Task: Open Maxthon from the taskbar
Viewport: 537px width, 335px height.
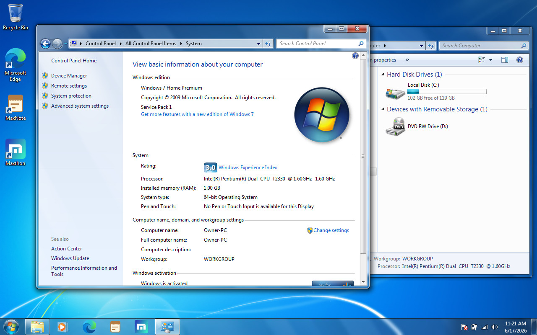Action: tap(142, 327)
